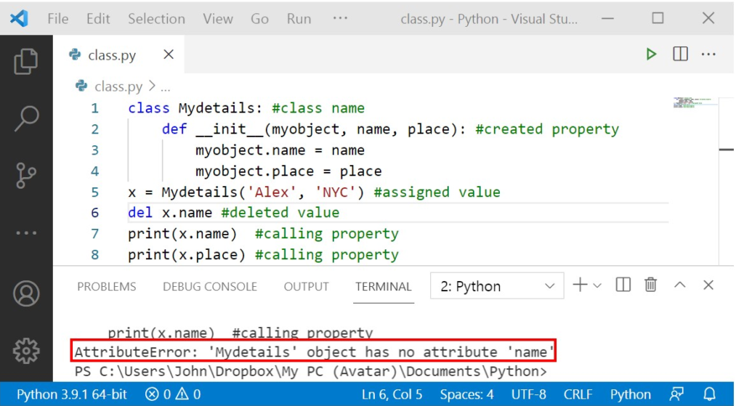Viewport: 744px width, 406px height.
Task: Change indentation via Spaces: 4
Action: tap(467, 394)
